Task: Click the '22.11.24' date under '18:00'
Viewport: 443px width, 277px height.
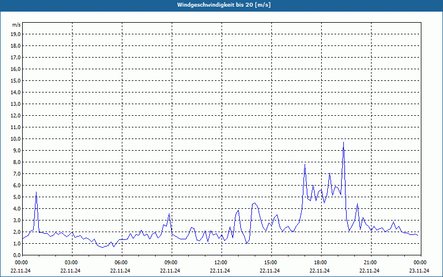Action: pos(320,270)
